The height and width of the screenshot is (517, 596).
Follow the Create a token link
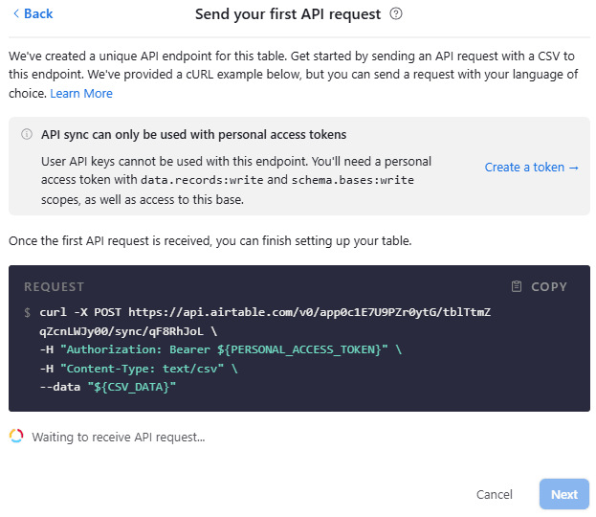coord(532,167)
